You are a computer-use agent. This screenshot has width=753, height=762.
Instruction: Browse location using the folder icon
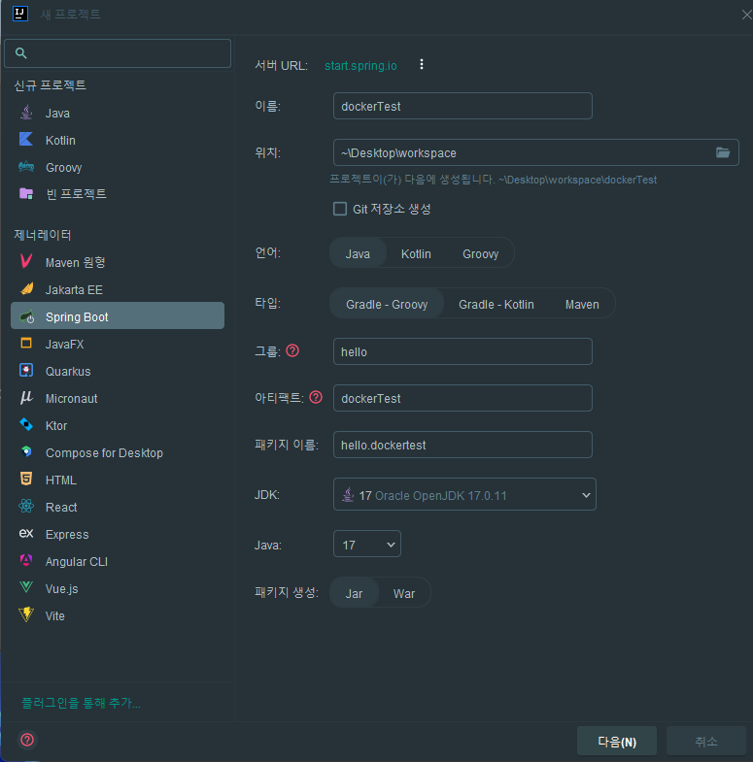723,152
